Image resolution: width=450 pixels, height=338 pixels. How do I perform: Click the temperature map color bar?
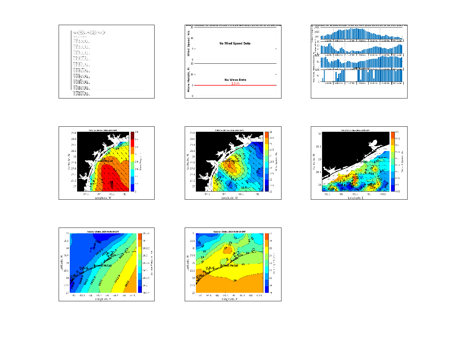[x=266, y=263]
